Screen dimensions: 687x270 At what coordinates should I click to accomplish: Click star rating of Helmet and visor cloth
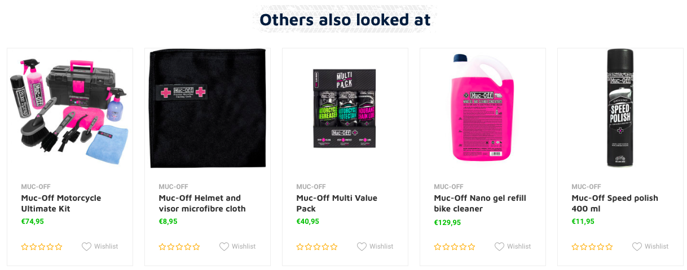(179, 247)
